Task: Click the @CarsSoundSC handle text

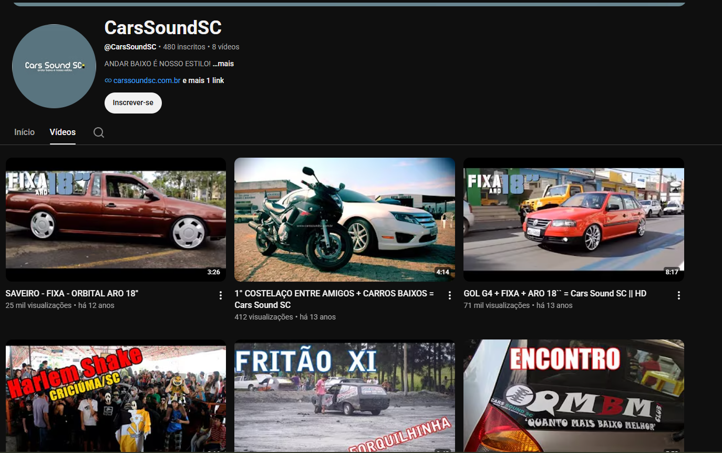Action: point(130,47)
